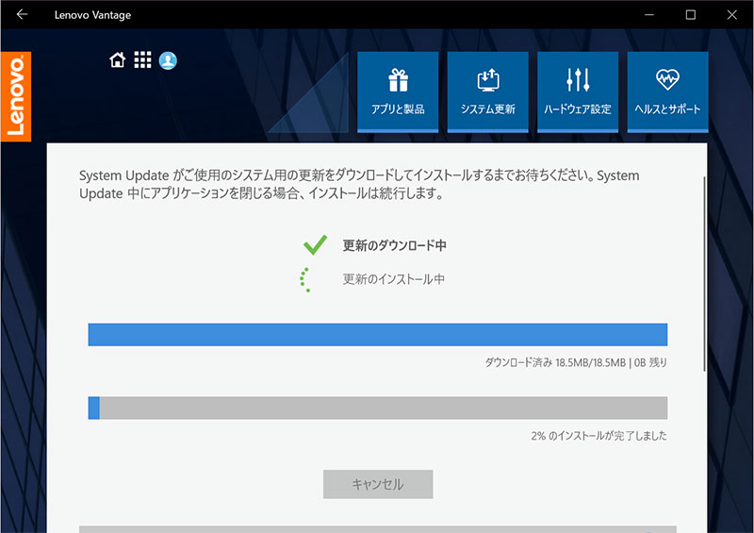Minimize the Lenovo Vantage window

click(647, 14)
